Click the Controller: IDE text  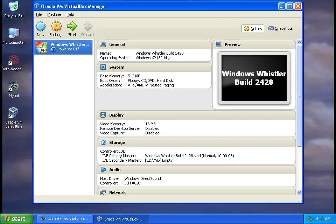click(112, 151)
